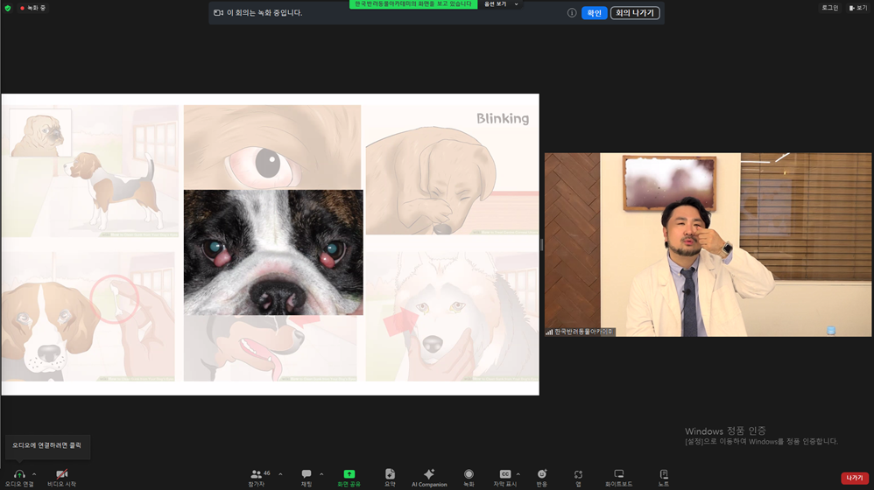Toggle closed captions display

click(505, 478)
